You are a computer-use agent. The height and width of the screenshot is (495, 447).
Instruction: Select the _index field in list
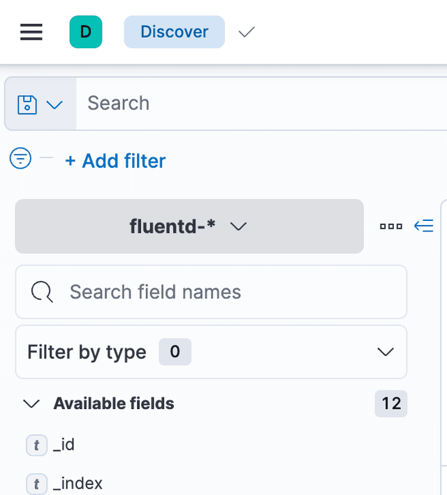(78, 483)
